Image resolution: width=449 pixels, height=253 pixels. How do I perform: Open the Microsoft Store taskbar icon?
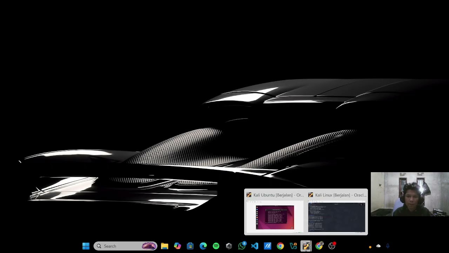(190, 246)
